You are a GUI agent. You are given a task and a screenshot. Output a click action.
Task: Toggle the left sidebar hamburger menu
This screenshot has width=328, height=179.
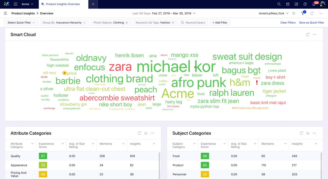[x=5, y=13]
